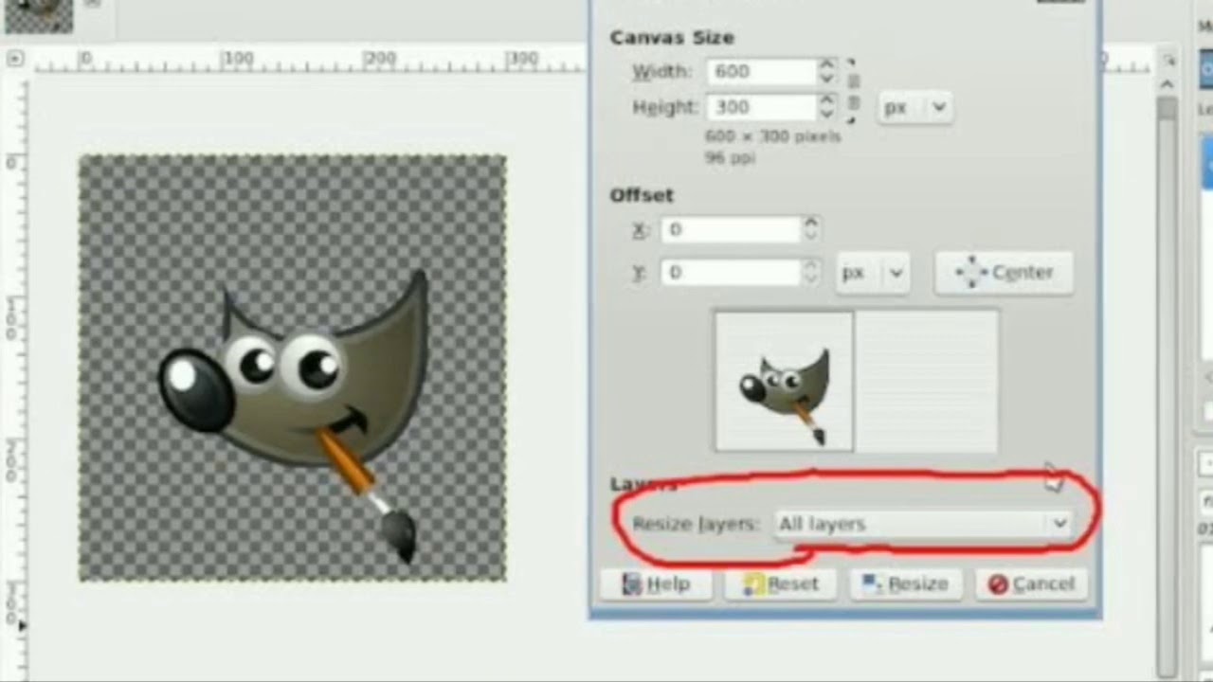This screenshot has width=1213, height=682.
Task: Open the Resize layers All layers dropdown
Action: (x=923, y=524)
